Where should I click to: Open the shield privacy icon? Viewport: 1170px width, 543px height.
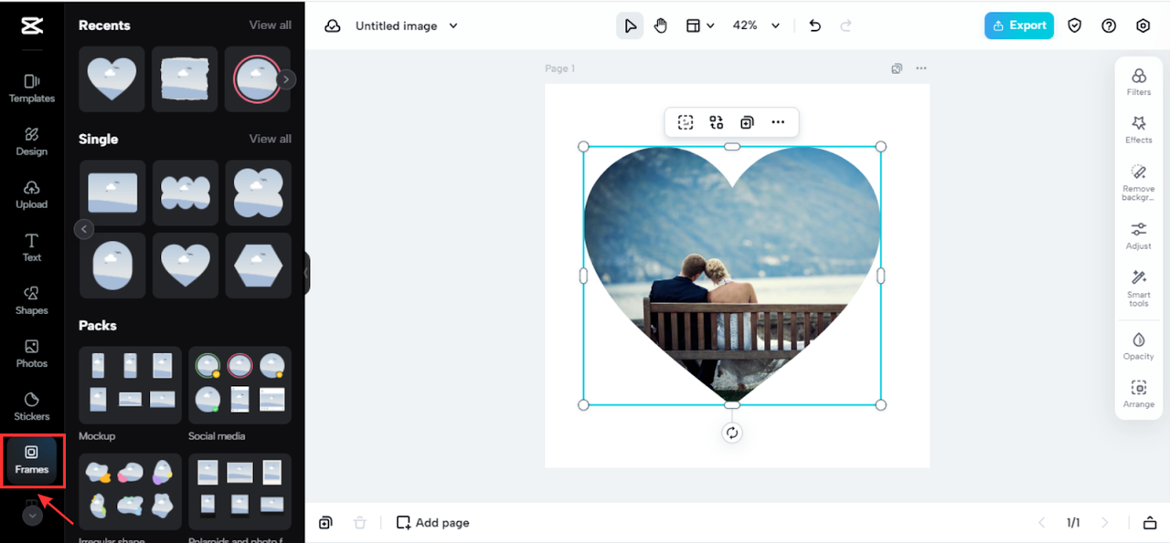click(1075, 26)
